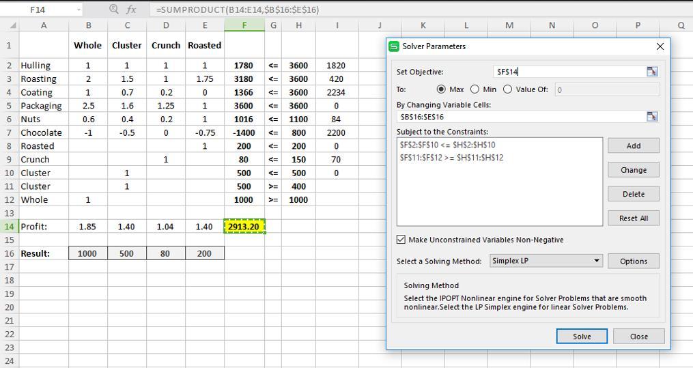Select the constraint $F$11:$F$12 >= $H$11:$H$12

[x=451, y=158]
